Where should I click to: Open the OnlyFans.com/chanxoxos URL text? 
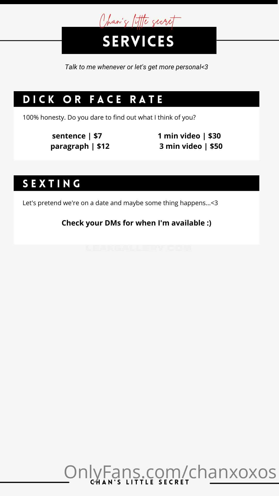pos(170,472)
